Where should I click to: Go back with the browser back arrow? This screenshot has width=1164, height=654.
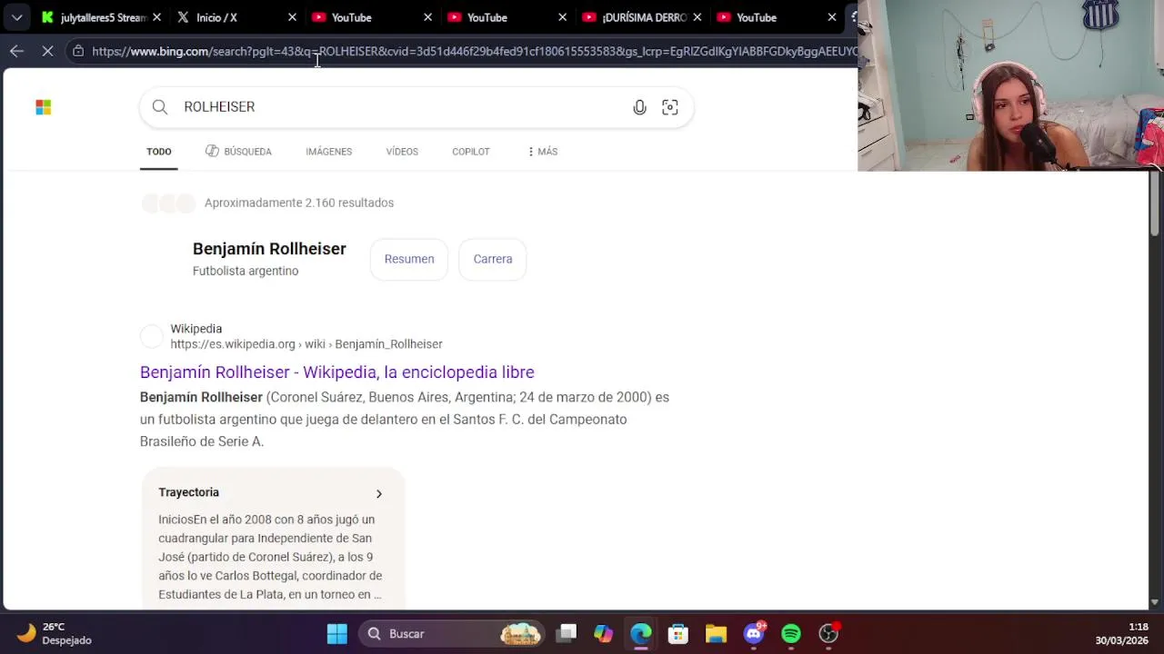[16, 51]
